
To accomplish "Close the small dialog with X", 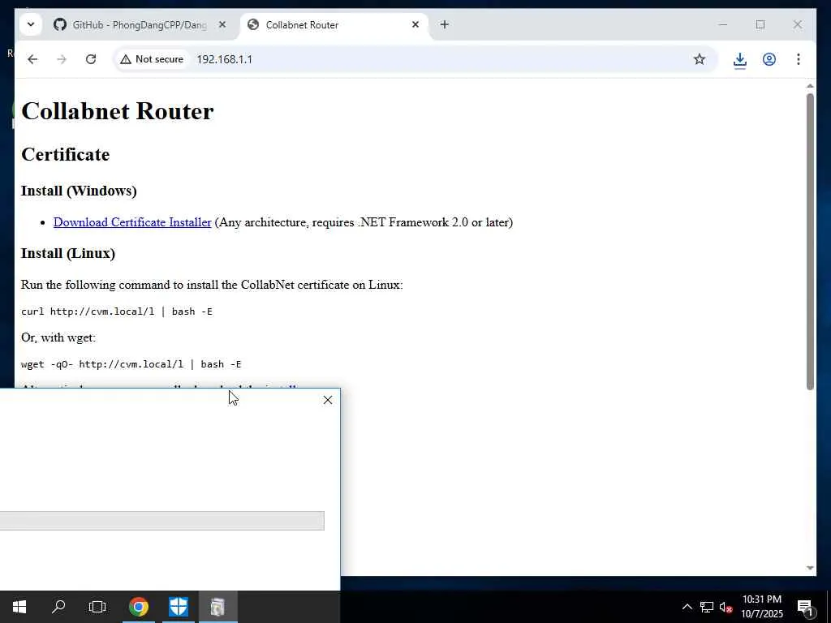I will pos(328,400).
